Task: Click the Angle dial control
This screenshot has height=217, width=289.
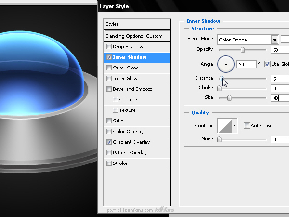Action: 226,64
